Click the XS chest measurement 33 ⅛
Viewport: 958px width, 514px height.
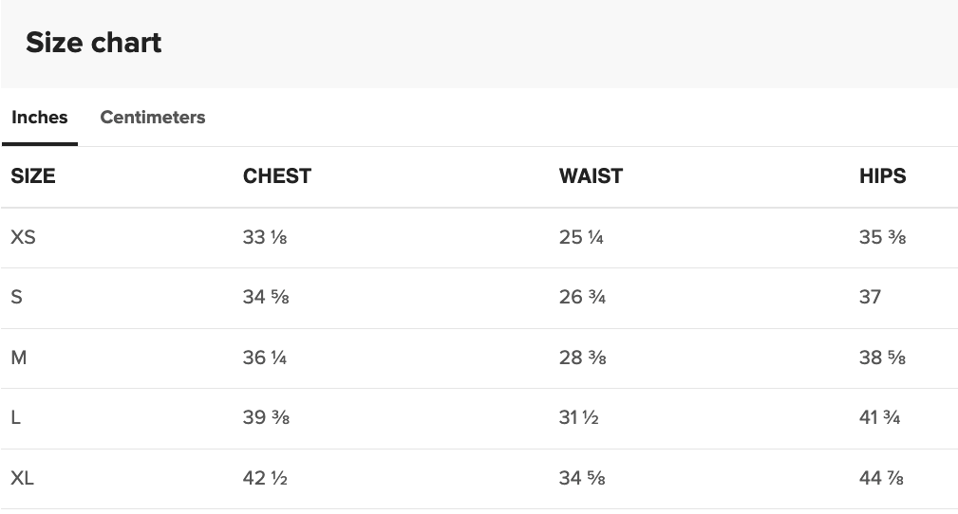point(265,237)
